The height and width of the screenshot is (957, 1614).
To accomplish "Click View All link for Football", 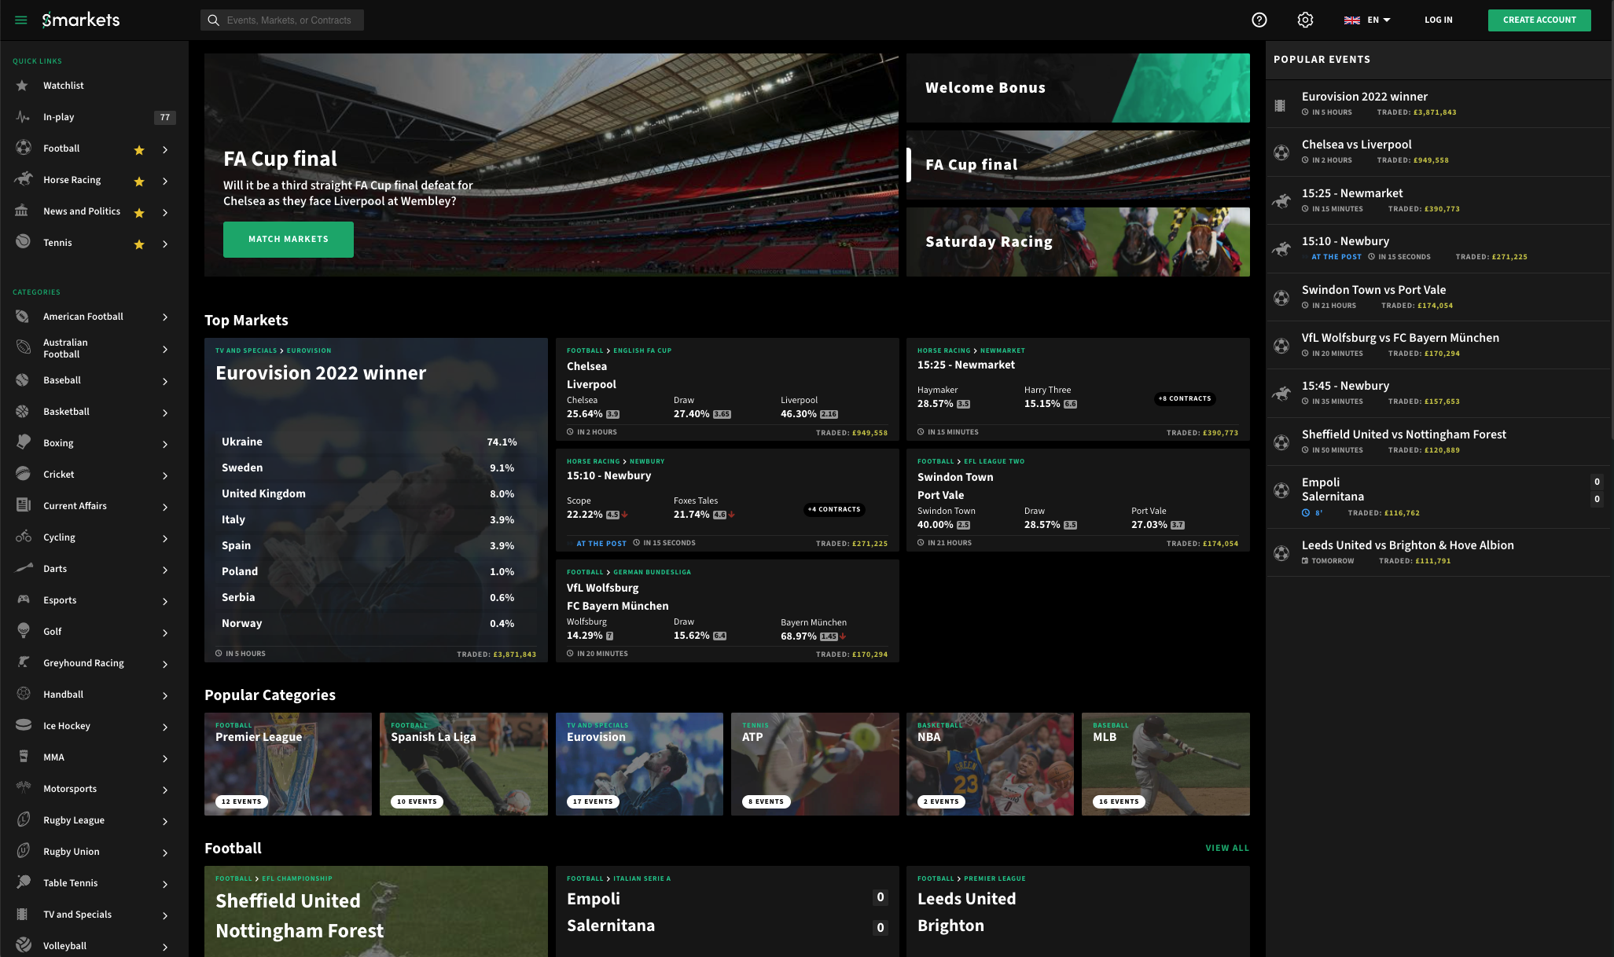I will coord(1226,848).
